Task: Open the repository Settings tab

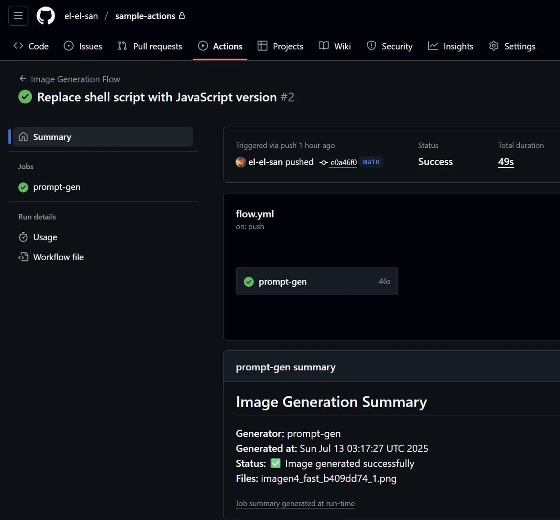Action: [512, 46]
